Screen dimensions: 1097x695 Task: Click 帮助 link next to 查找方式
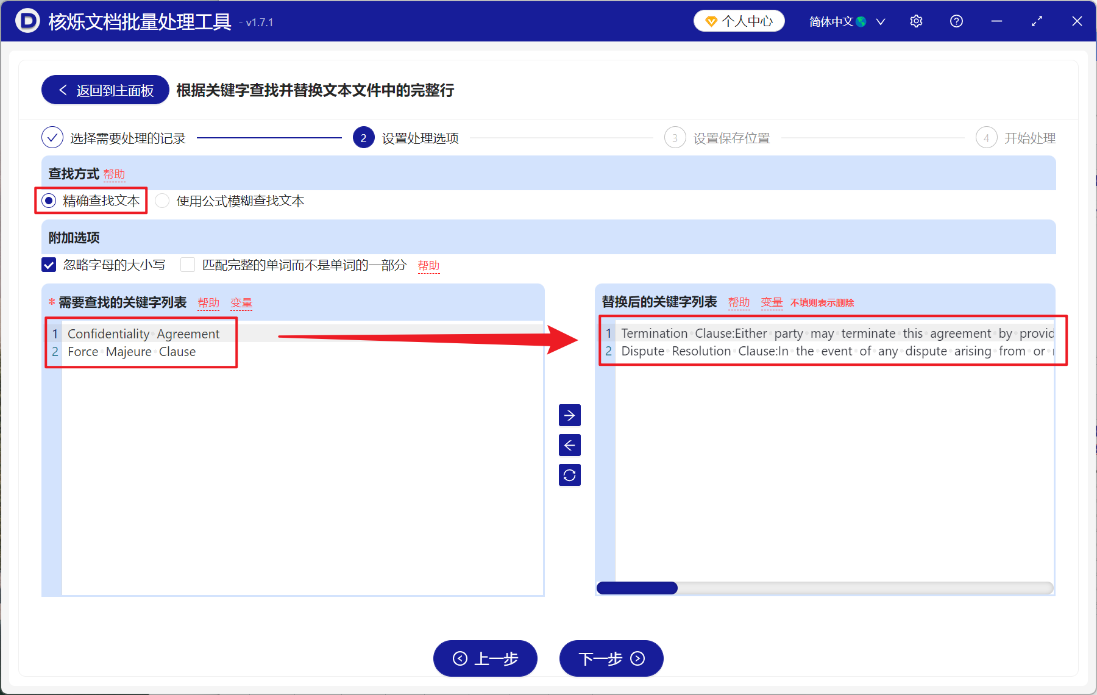(x=115, y=174)
